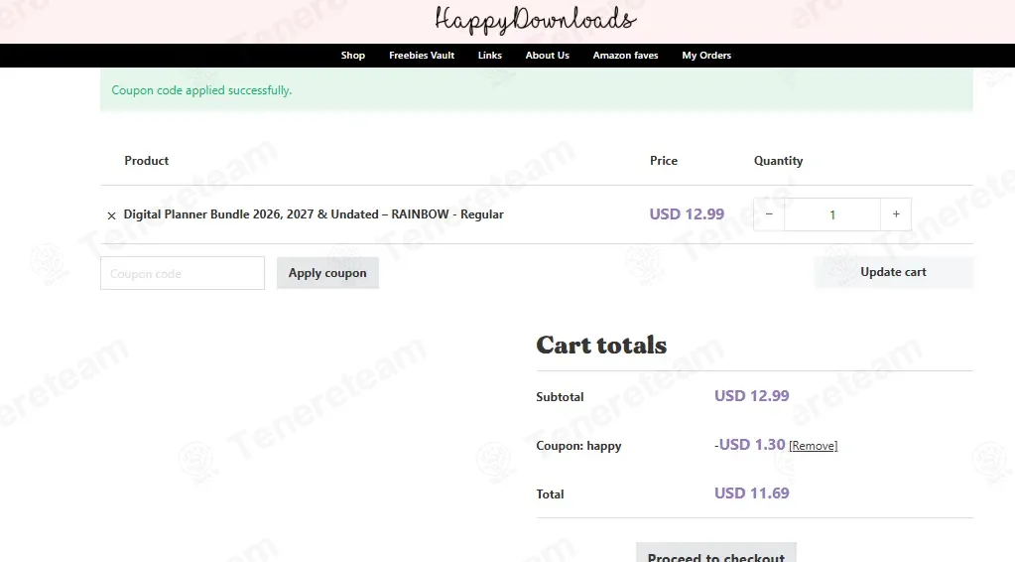Go to Links in the navigation bar
Screen dimensions: 1015x562
pos(490,56)
